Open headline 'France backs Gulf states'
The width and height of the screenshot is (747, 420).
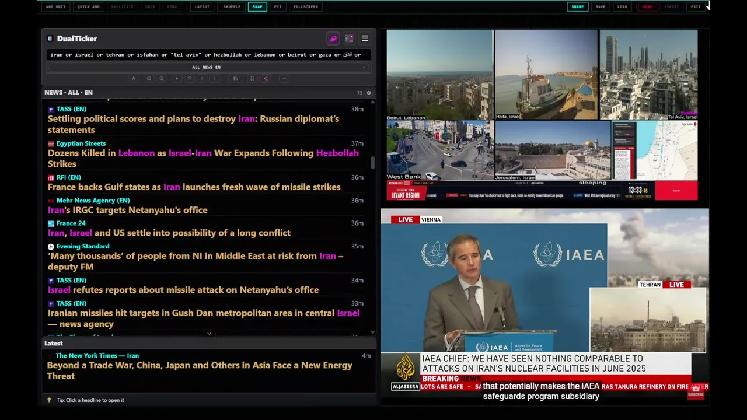click(x=194, y=187)
